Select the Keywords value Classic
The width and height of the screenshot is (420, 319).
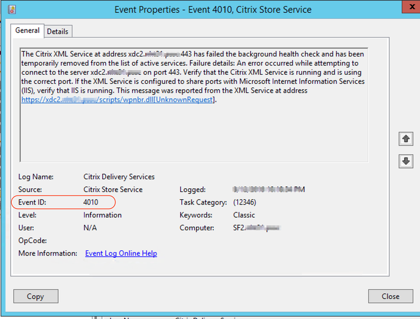[x=244, y=215]
